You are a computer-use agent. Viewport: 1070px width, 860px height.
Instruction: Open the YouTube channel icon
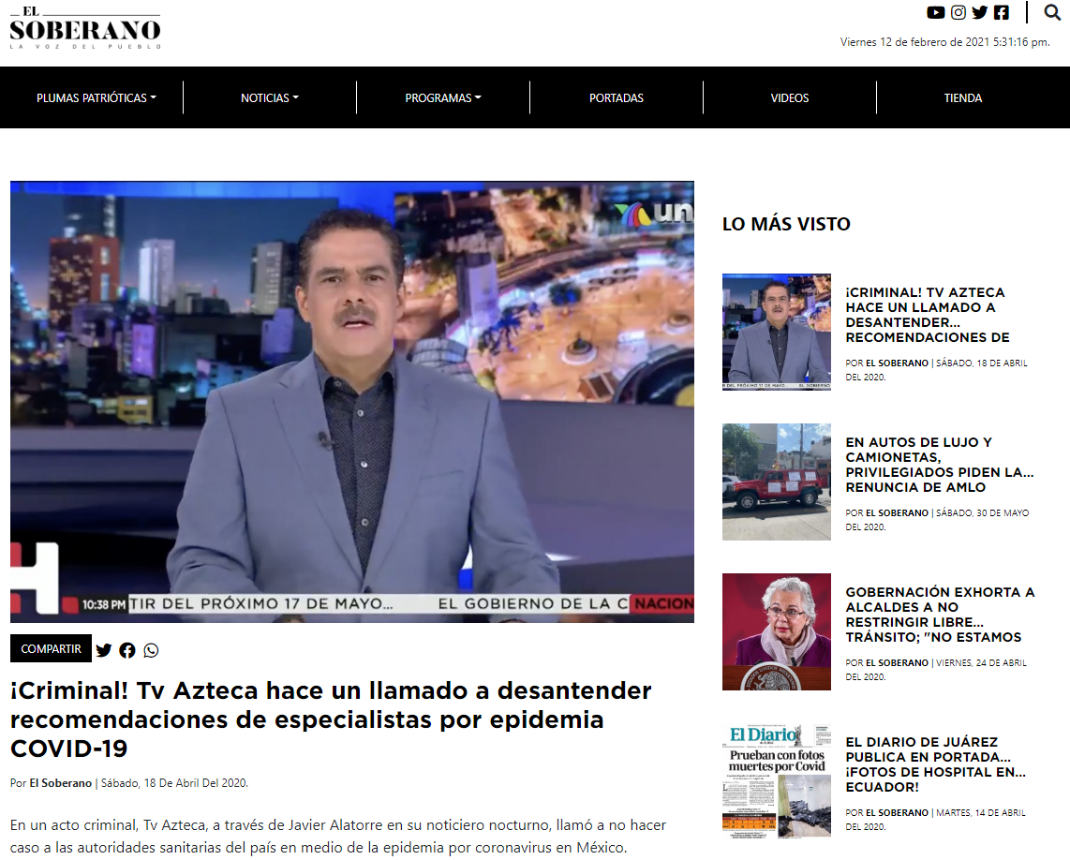pyautogui.click(x=936, y=12)
